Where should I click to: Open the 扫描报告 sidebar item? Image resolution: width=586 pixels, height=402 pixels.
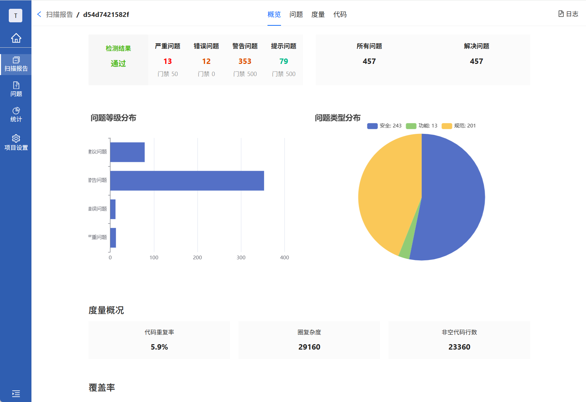(x=16, y=64)
